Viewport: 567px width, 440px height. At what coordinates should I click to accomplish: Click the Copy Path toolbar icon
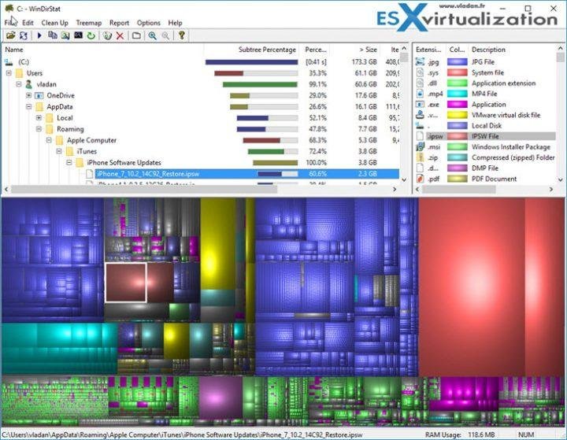tap(53, 35)
